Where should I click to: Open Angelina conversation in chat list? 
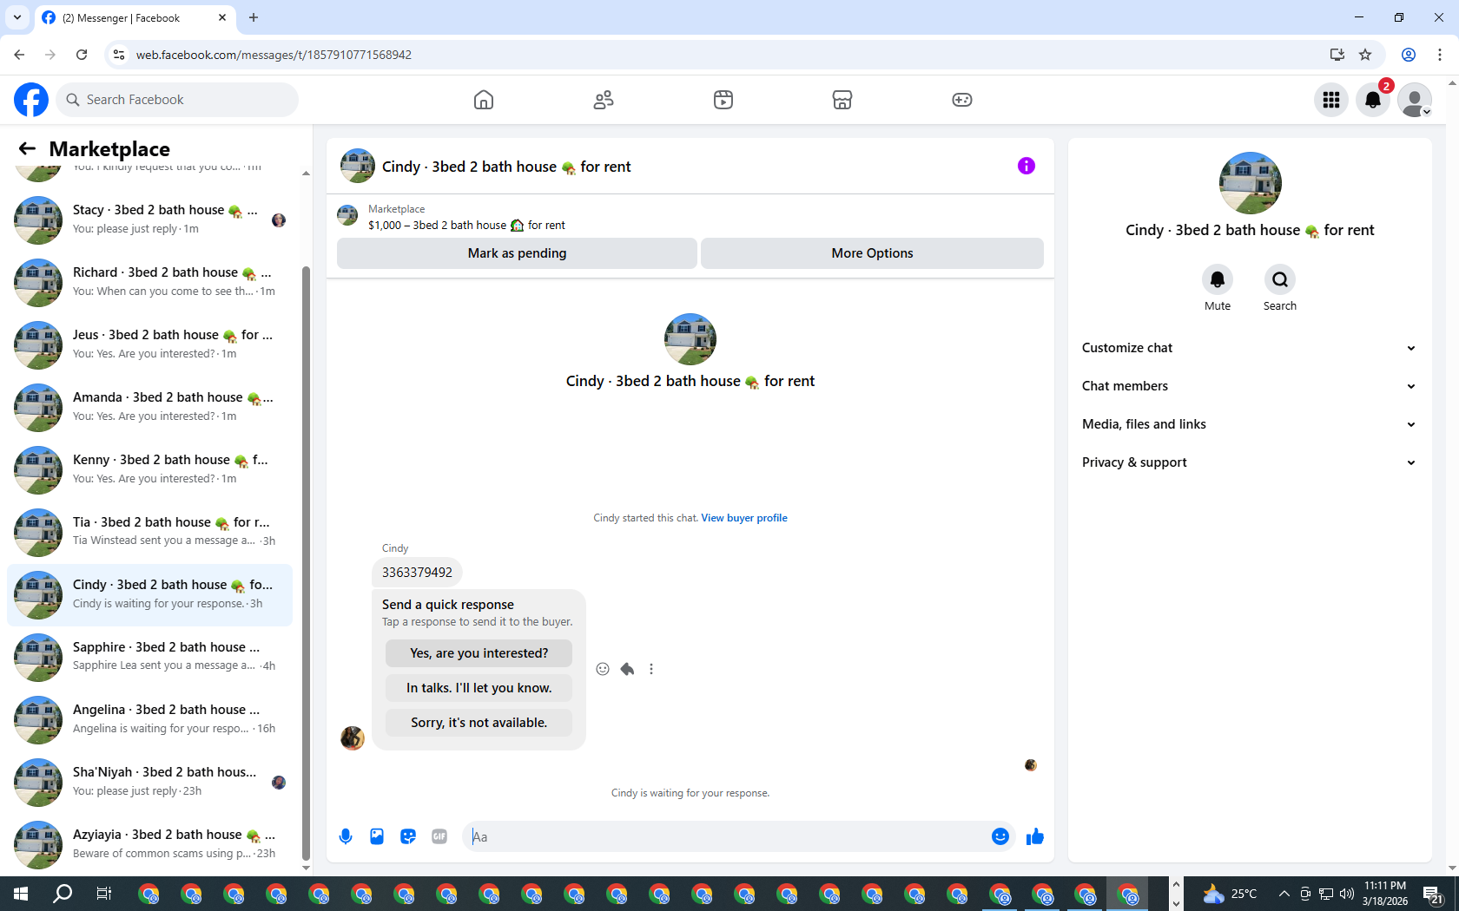pos(150,720)
